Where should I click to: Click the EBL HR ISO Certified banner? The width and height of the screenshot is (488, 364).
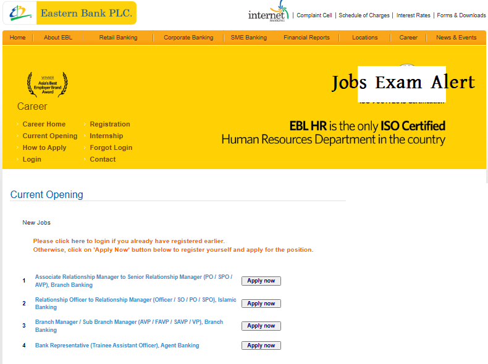pos(334,133)
